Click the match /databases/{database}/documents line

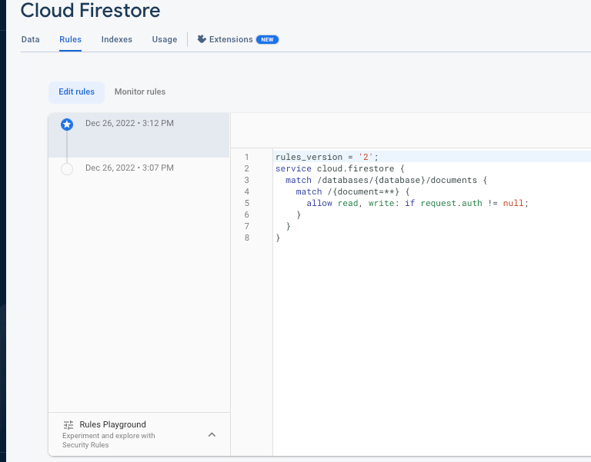point(386,180)
